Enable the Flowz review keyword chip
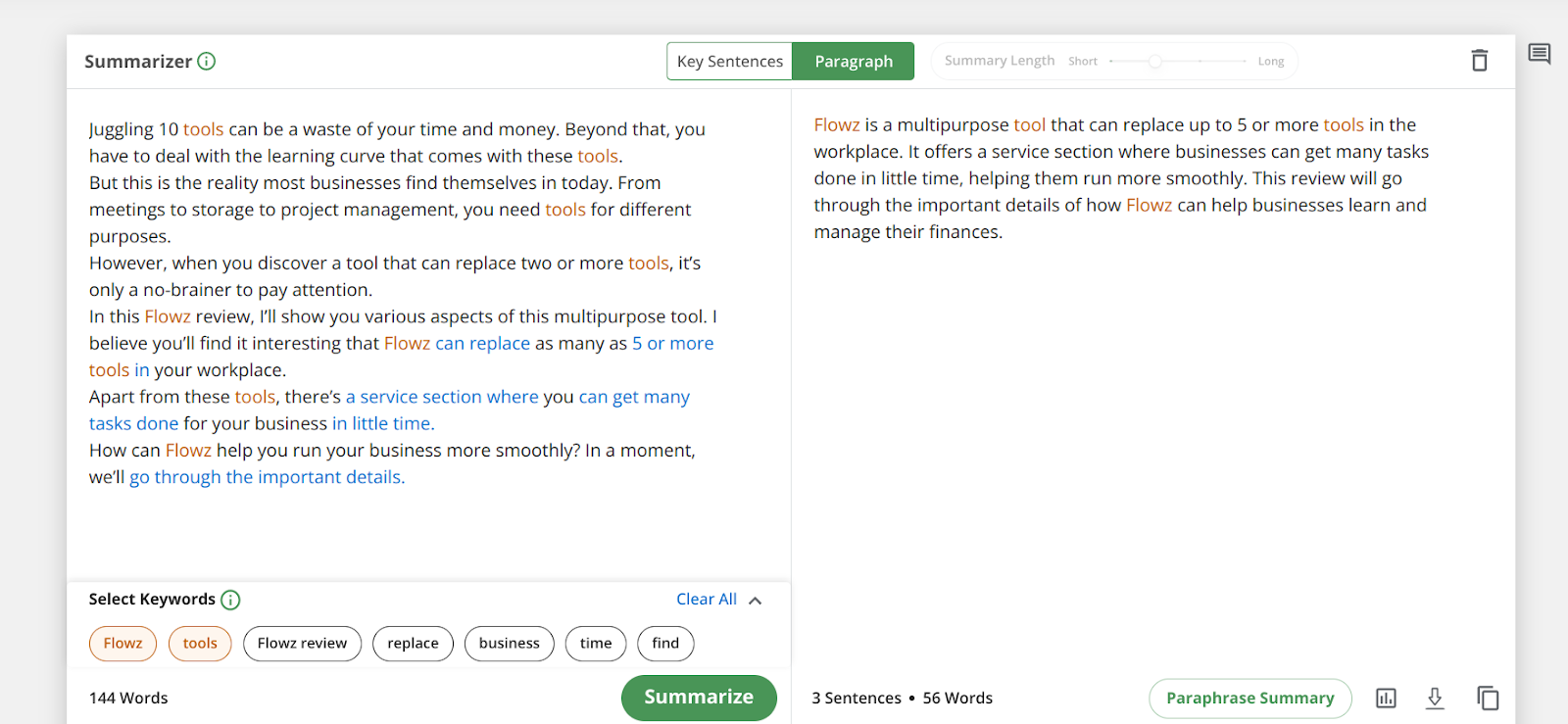The image size is (1568, 724). [x=302, y=644]
